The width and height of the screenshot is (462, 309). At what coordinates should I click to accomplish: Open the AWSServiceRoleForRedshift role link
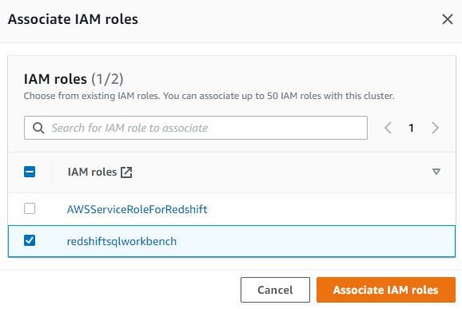coord(137,209)
